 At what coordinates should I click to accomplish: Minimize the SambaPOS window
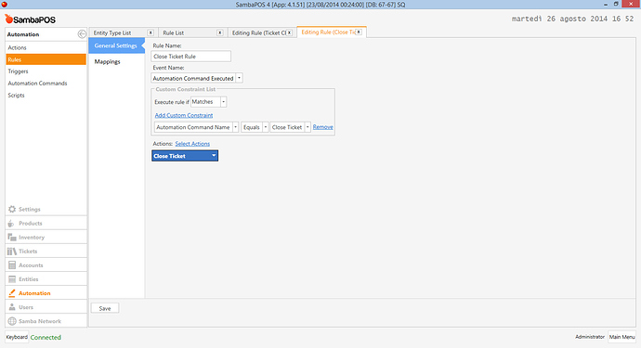606,4
